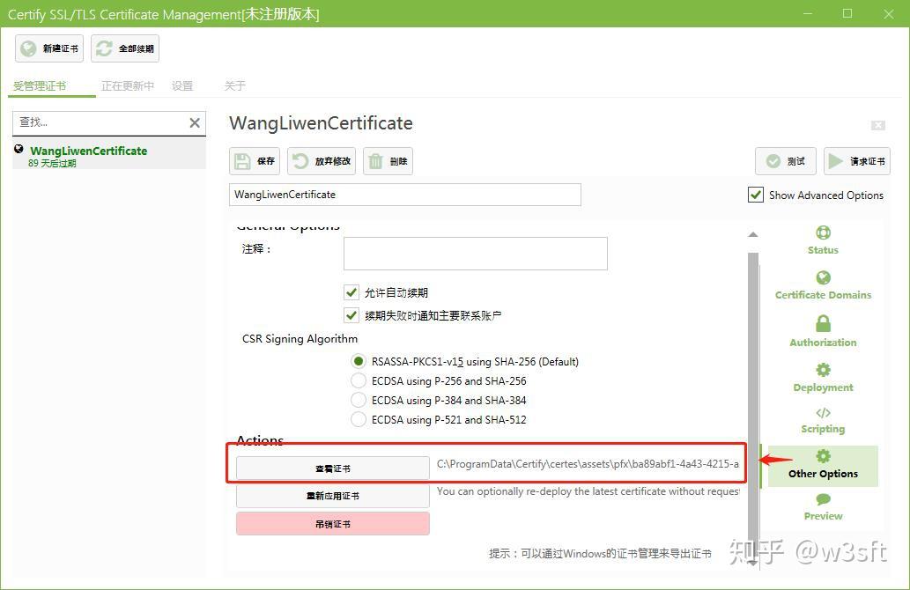Viewport: 910px width, 590px height.
Task: Click the 保存 save button
Action: click(255, 160)
